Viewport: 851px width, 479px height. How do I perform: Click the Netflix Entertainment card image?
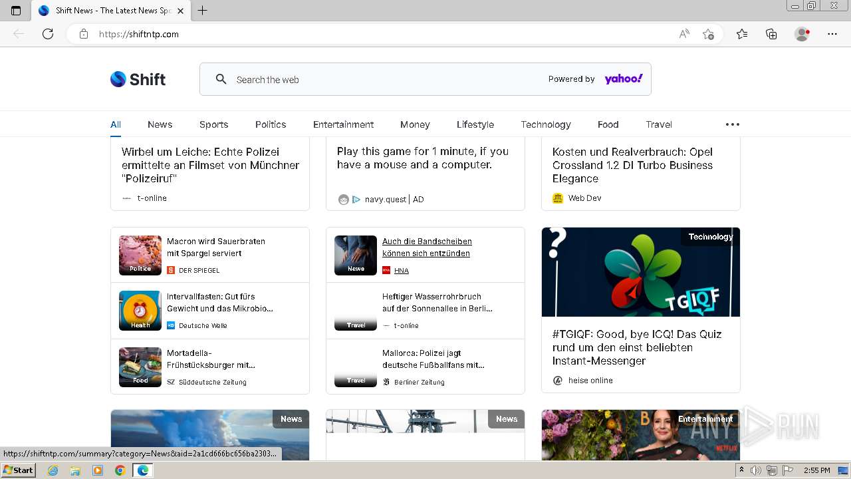[641, 435]
